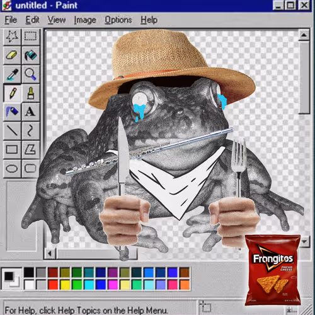
Task: Pick the Eraser tool
Action: [x=12, y=55]
